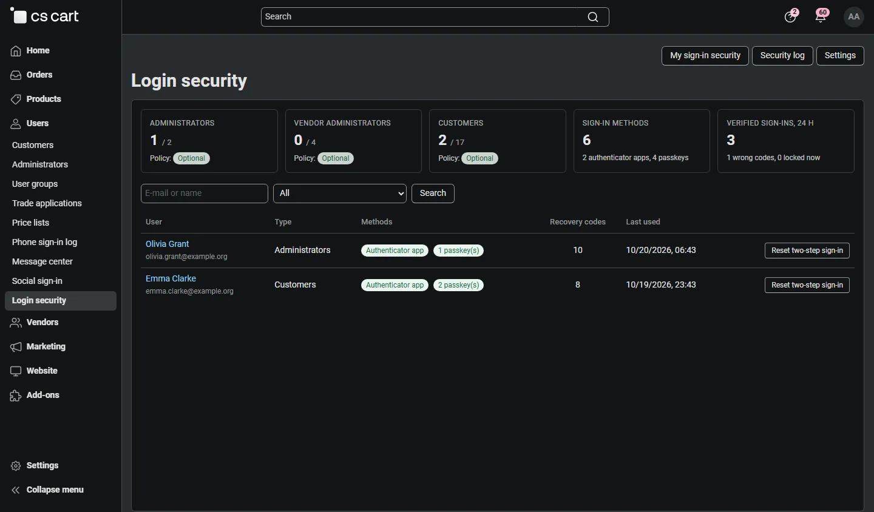Image resolution: width=874 pixels, height=512 pixels.
Task: Click the Settings gear icon in sidebar
Action: coord(16,466)
